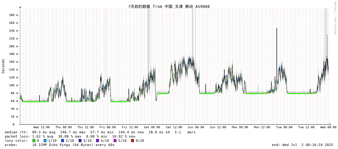Click the Thu 12:00 time axis label
The width and height of the screenshot is (338, 149).
(86, 127)
